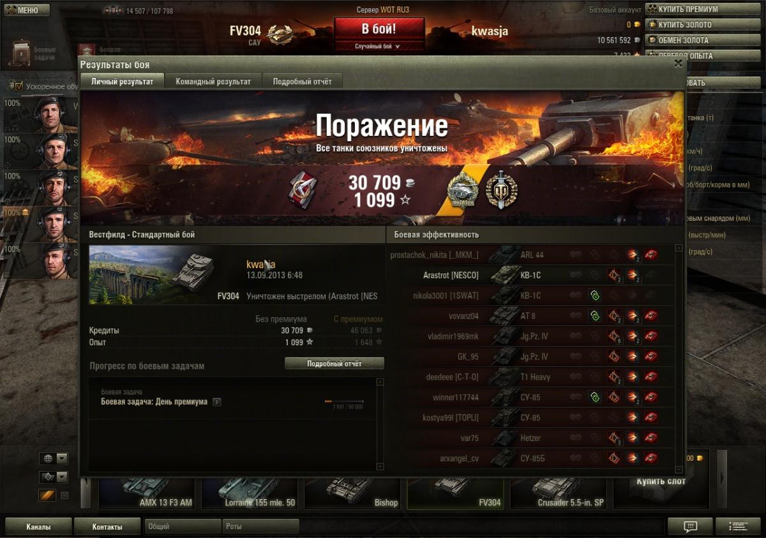Click the tank medal achievement icon
Image resolution: width=766 pixels, height=538 pixels.
click(462, 190)
